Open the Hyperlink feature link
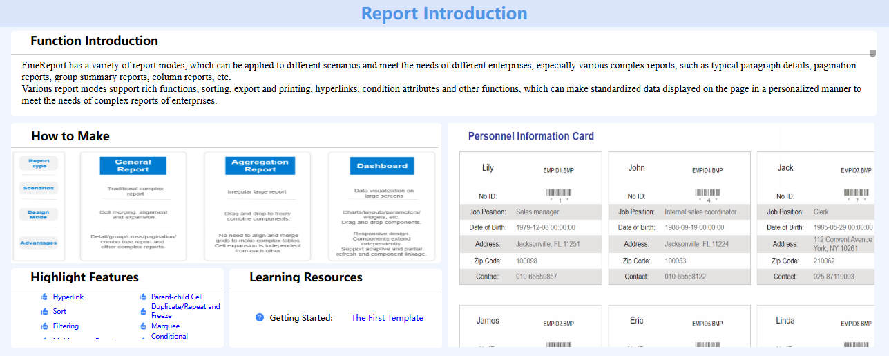The height and width of the screenshot is (356, 889). [x=68, y=297]
